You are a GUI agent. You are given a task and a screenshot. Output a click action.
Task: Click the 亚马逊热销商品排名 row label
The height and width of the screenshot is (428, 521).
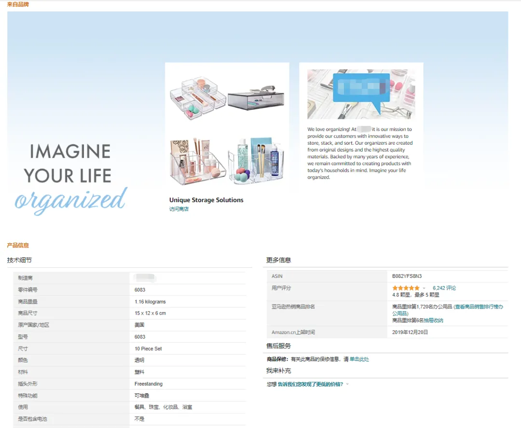293,307
